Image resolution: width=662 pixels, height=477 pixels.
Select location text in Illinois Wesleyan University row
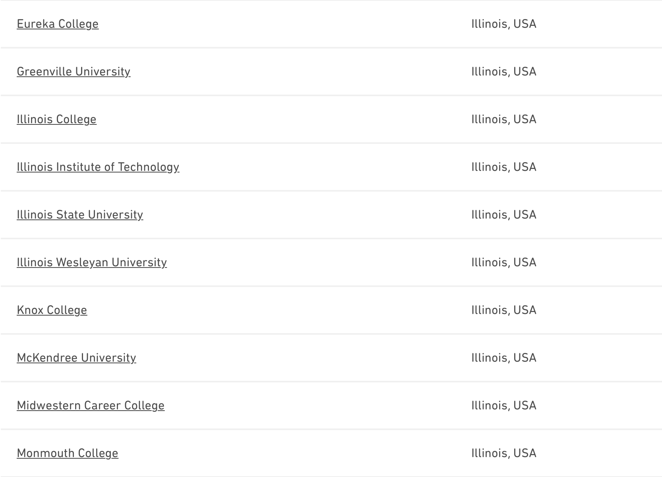click(503, 262)
